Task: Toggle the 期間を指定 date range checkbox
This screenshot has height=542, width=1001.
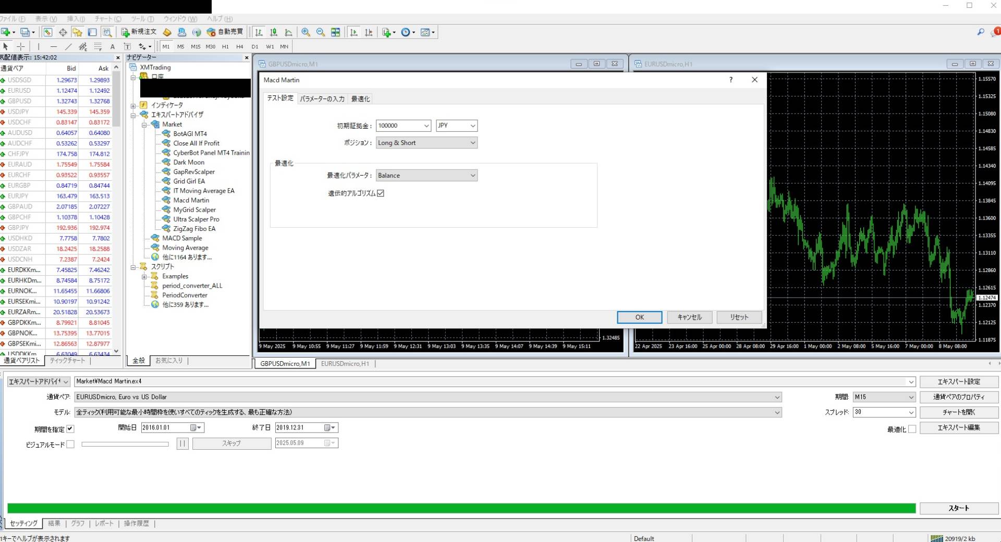Action: (x=70, y=429)
